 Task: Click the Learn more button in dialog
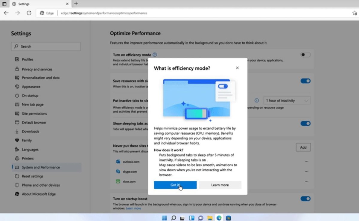click(x=220, y=185)
